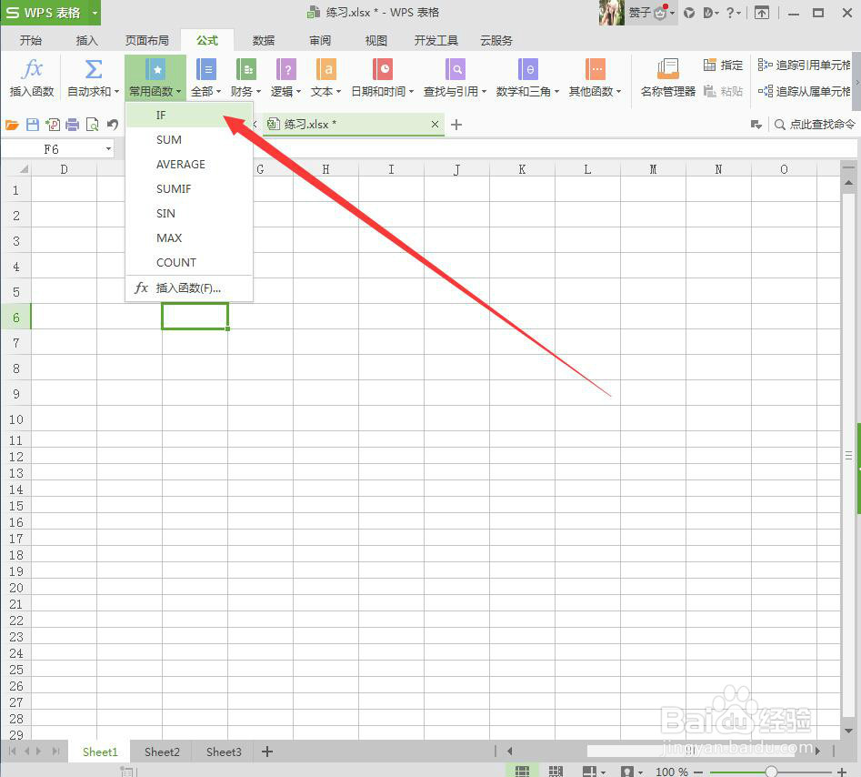Add a new sheet with plus button
Image resolution: width=861 pixels, height=777 pixels.
click(267, 752)
